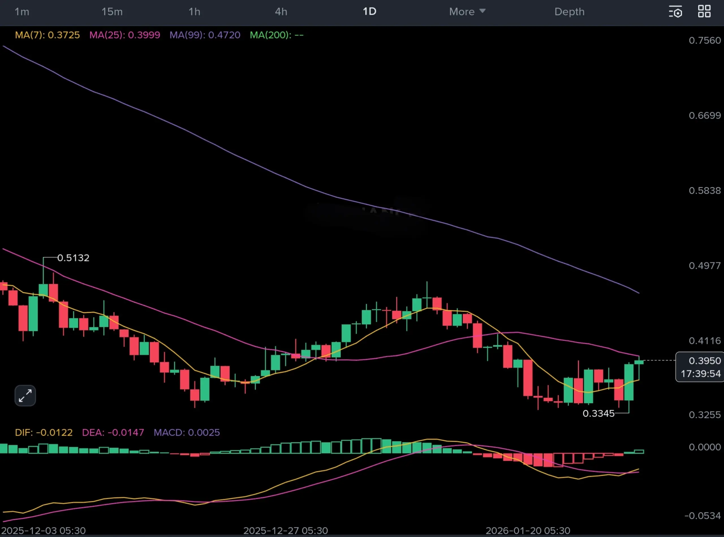Click the MA(200) indicator legend

[276, 35]
